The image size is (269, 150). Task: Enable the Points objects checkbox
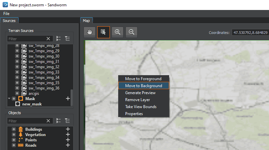coord(14,140)
